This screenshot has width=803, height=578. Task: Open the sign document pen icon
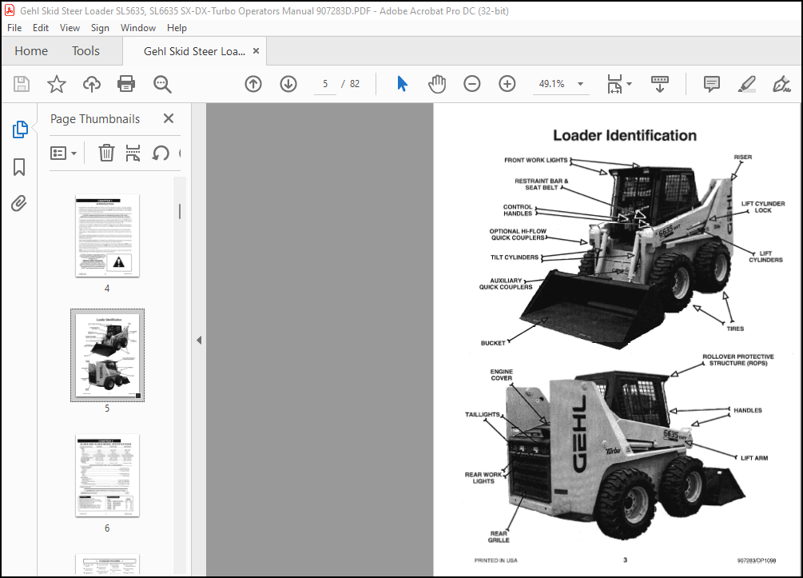coord(781,84)
